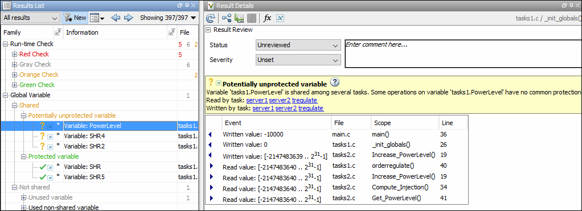Expand the Green Check node
This screenshot has height=211, width=582.
tap(14, 85)
